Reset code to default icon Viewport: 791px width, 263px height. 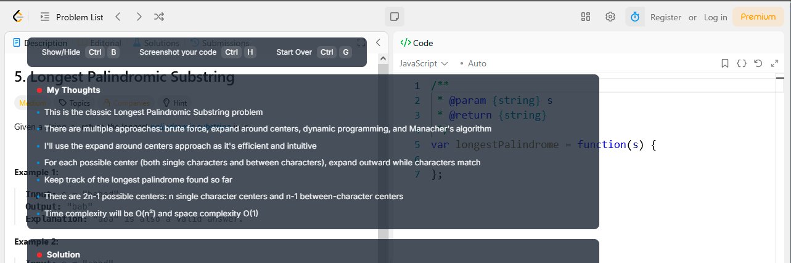758,63
